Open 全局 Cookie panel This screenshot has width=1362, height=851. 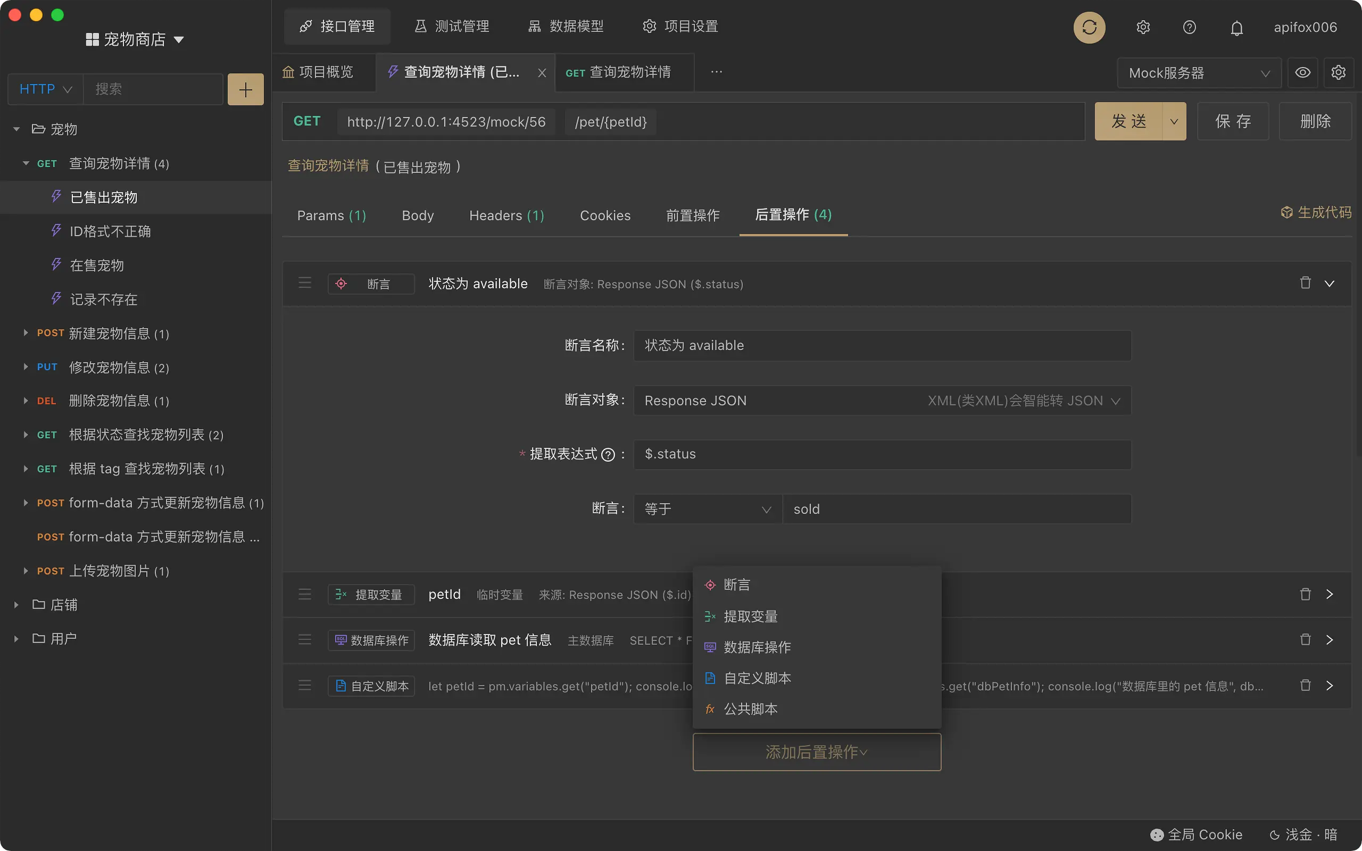pos(1197,835)
